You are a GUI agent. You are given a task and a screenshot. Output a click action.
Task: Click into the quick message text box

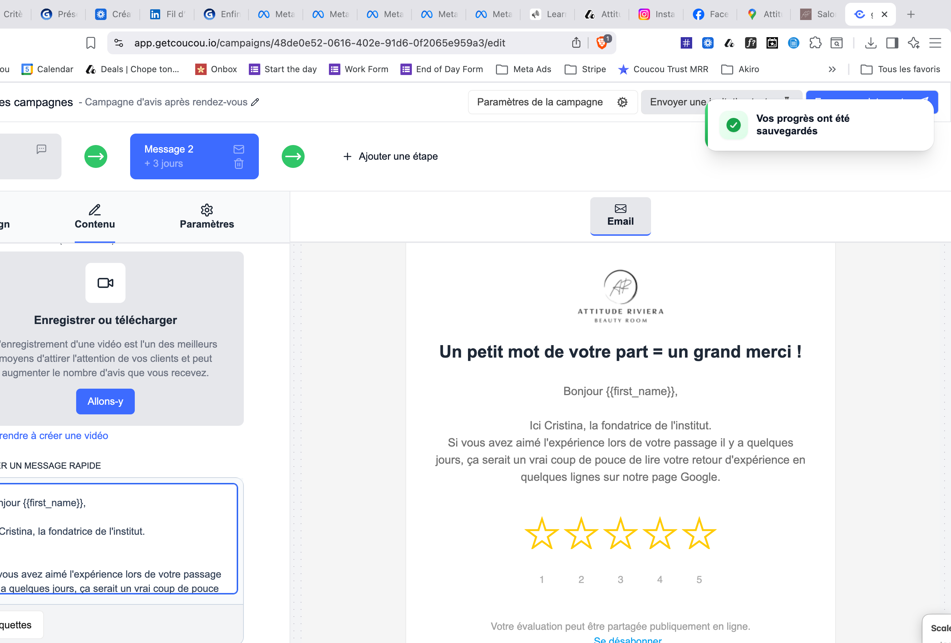point(118,539)
